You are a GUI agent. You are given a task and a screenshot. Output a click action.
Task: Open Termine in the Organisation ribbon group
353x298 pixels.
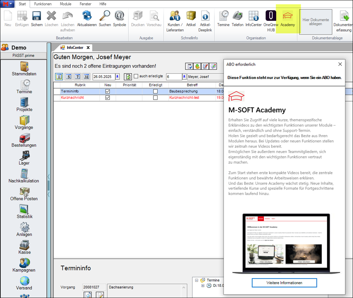[x=223, y=19]
